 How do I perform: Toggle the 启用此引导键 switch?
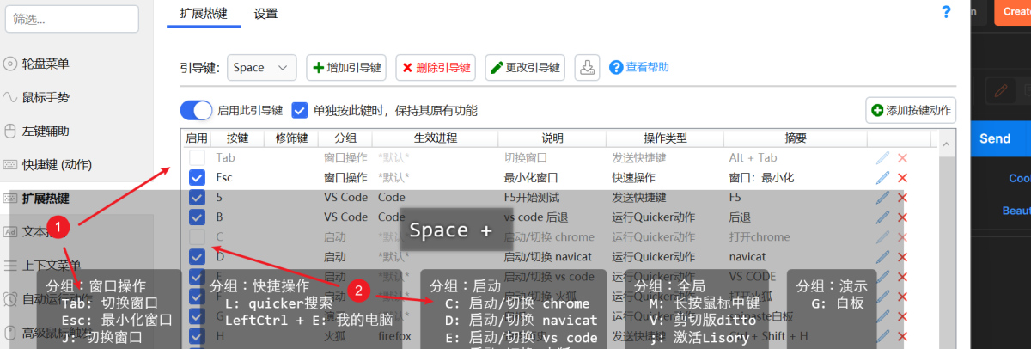196,110
